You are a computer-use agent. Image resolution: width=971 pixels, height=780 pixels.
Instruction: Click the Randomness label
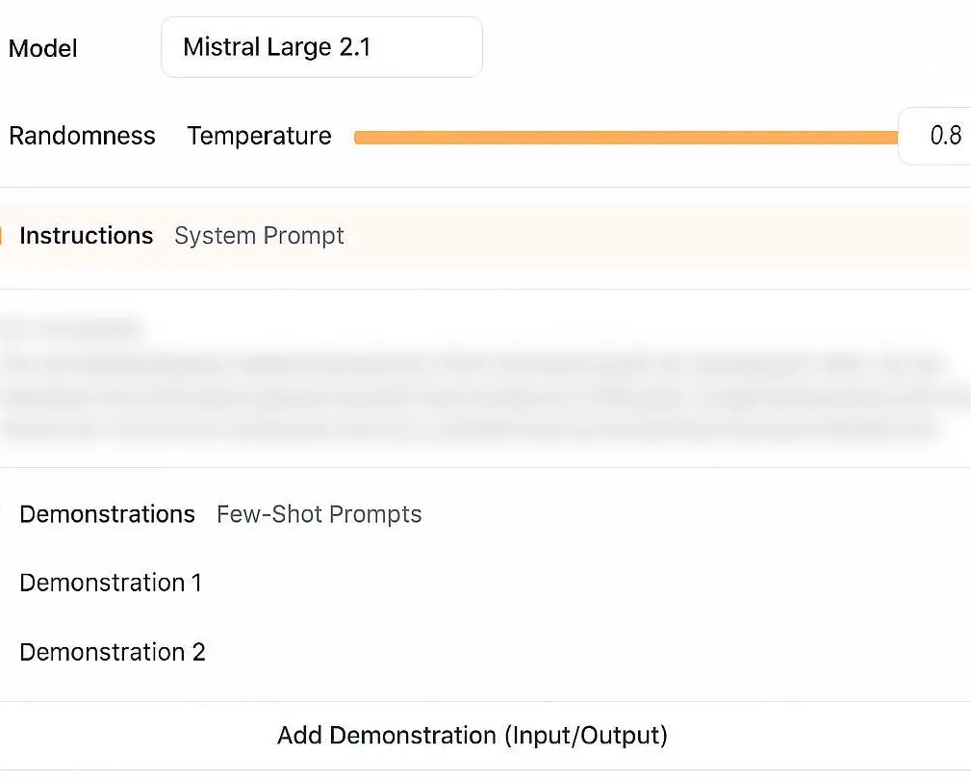point(82,136)
